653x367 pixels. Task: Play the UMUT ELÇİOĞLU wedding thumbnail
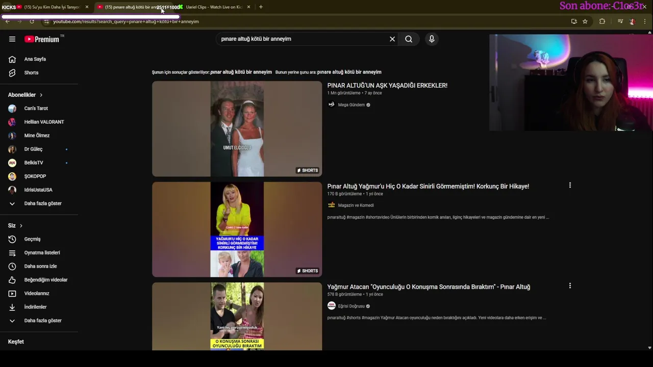(237, 129)
